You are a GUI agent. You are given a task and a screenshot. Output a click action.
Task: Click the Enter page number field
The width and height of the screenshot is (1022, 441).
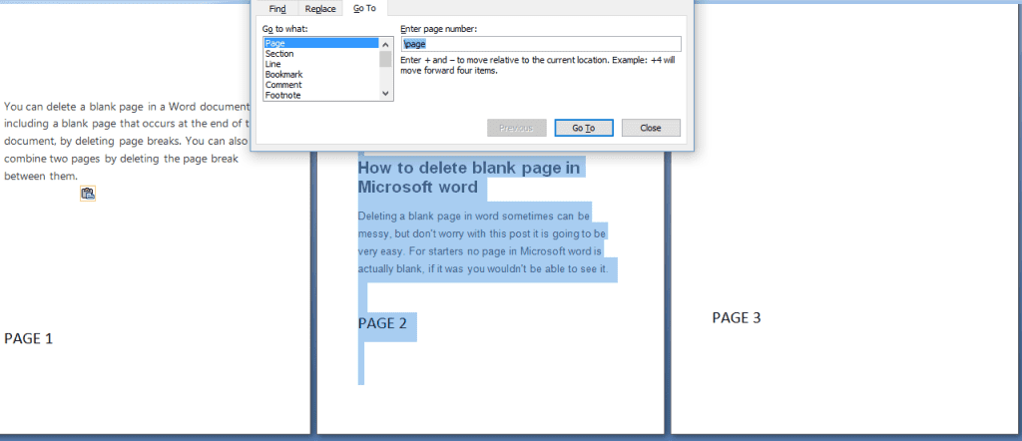click(x=541, y=44)
